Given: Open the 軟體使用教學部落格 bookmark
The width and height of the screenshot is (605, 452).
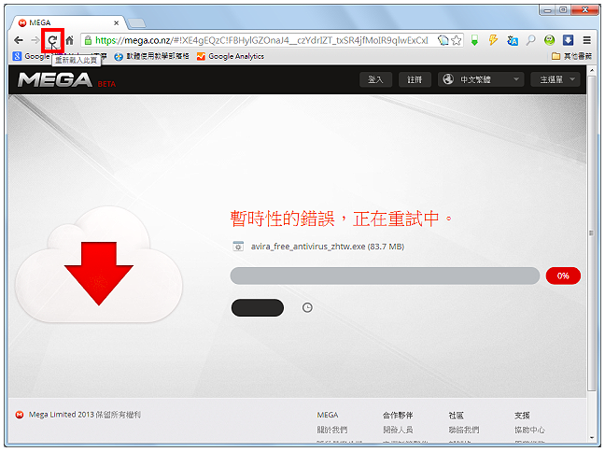Looking at the screenshot, I should tap(151, 56).
